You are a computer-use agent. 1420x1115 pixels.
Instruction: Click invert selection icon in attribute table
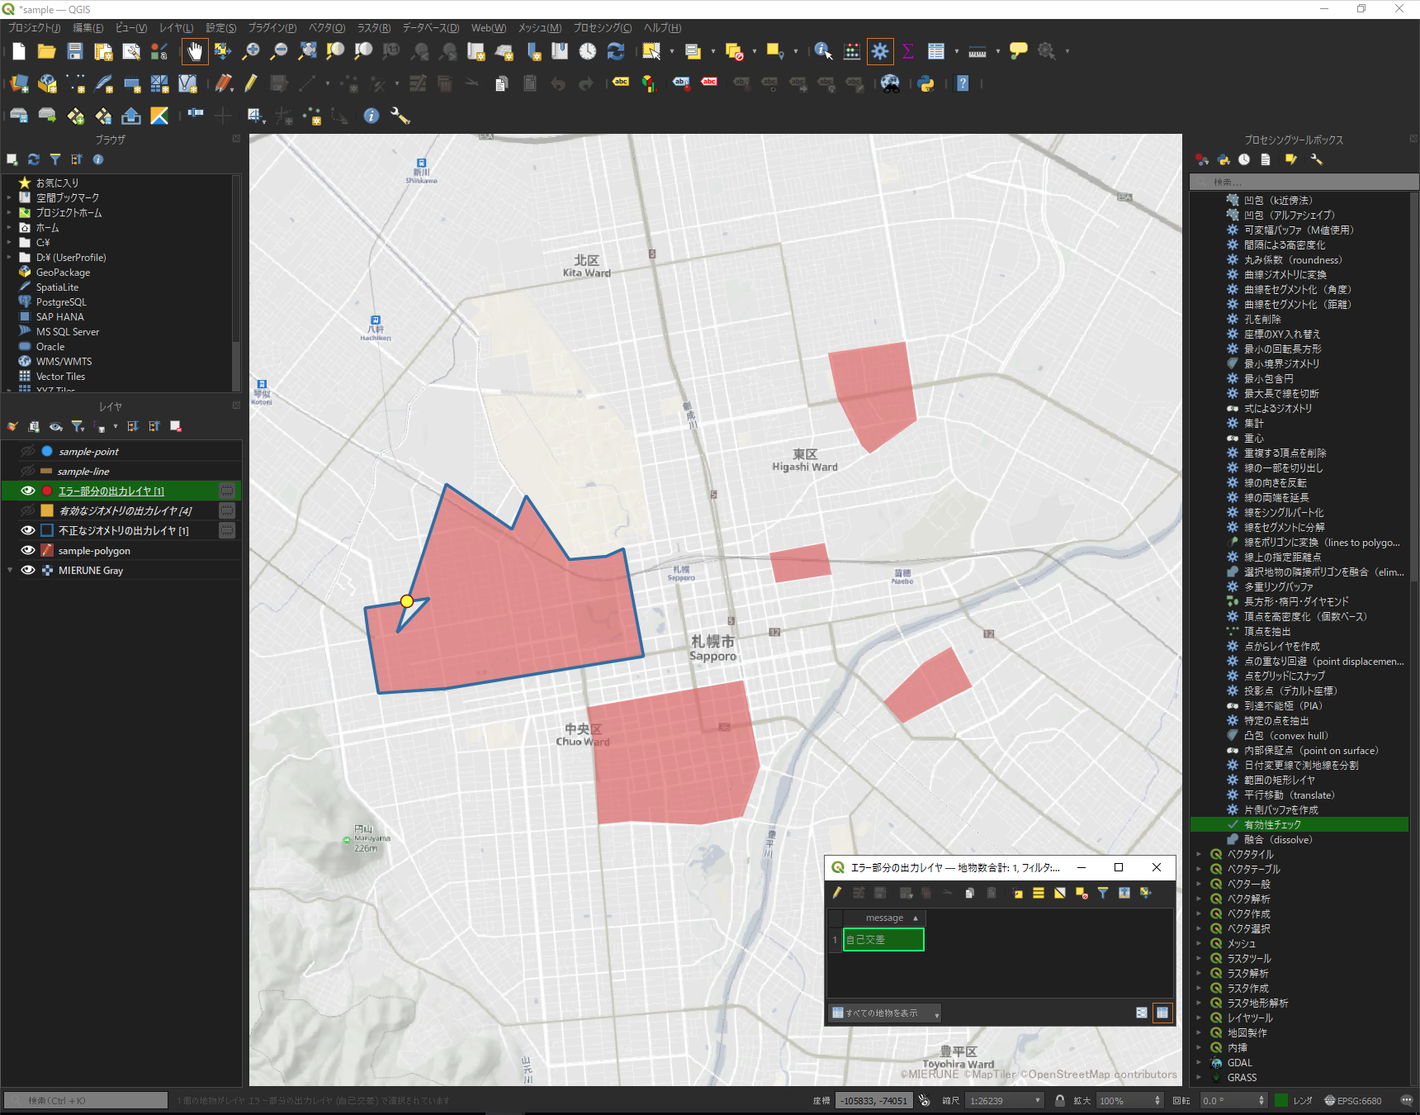(x=1060, y=893)
